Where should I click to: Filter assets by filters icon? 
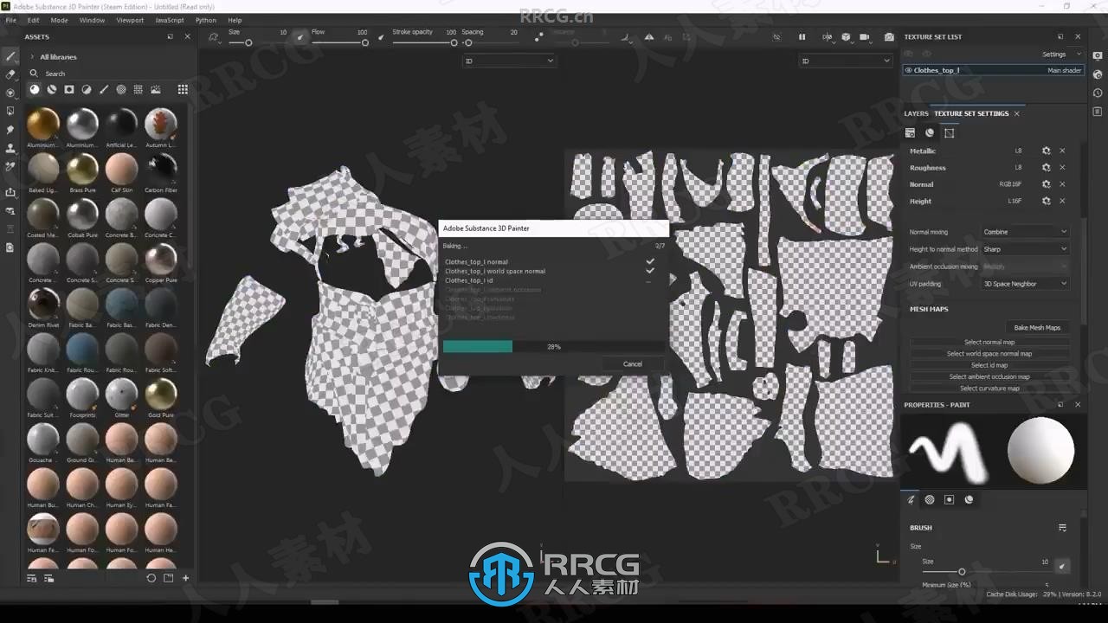click(x=87, y=89)
